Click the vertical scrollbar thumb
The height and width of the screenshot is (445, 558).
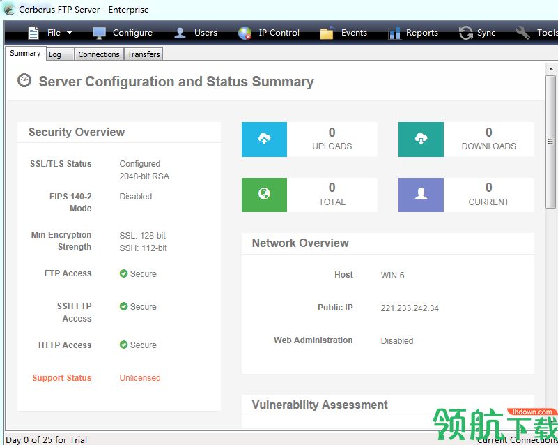pyautogui.click(x=551, y=142)
